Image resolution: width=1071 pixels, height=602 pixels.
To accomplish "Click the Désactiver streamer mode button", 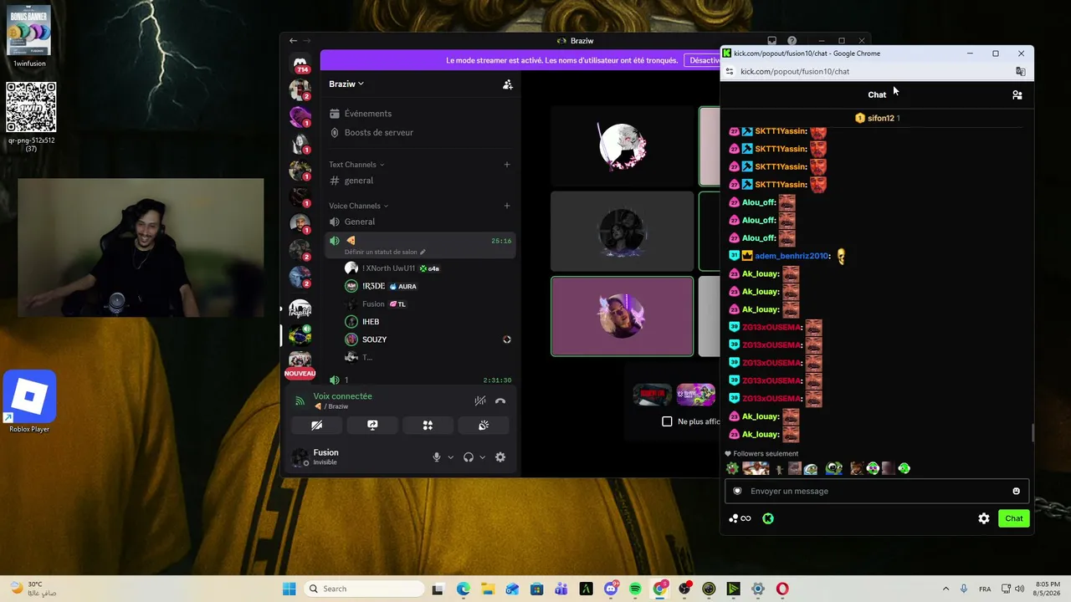I will (x=704, y=60).
